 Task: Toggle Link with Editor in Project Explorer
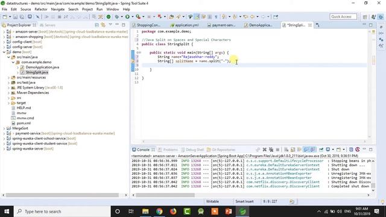coord(103,25)
